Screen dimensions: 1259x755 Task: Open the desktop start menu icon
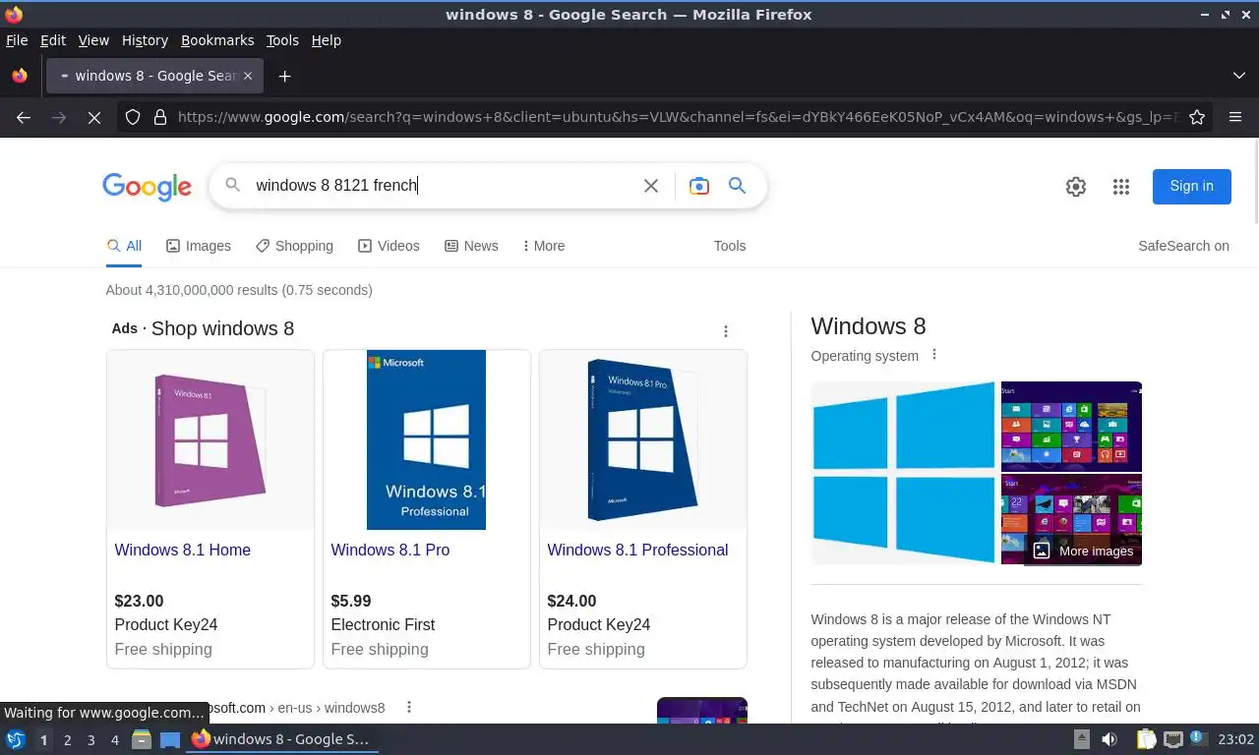(x=15, y=739)
